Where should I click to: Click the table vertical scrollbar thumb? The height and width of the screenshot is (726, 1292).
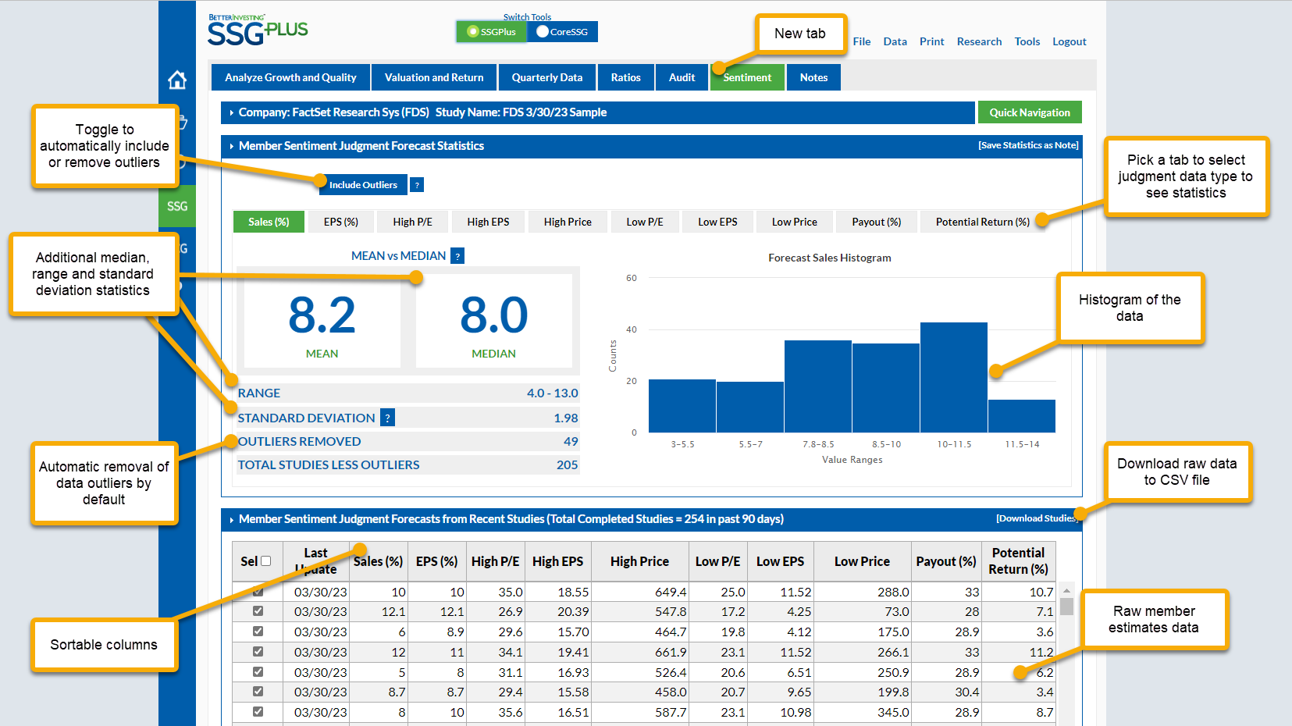[1066, 607]
